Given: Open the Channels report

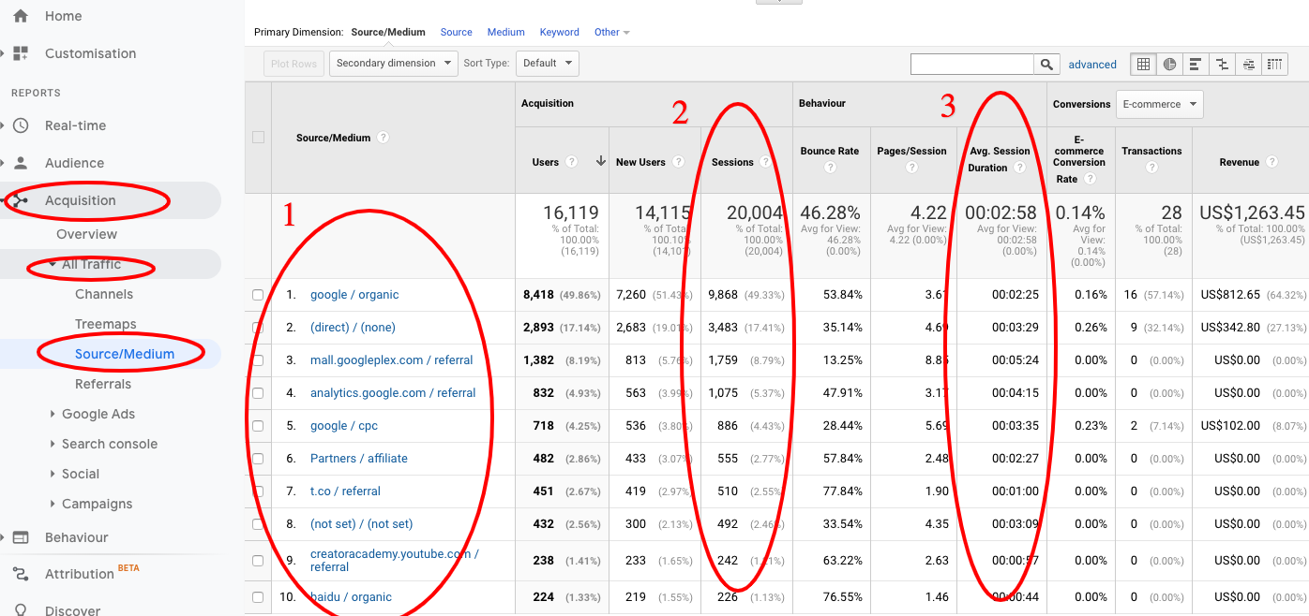Looking at the screenshot, I should 104,294.
